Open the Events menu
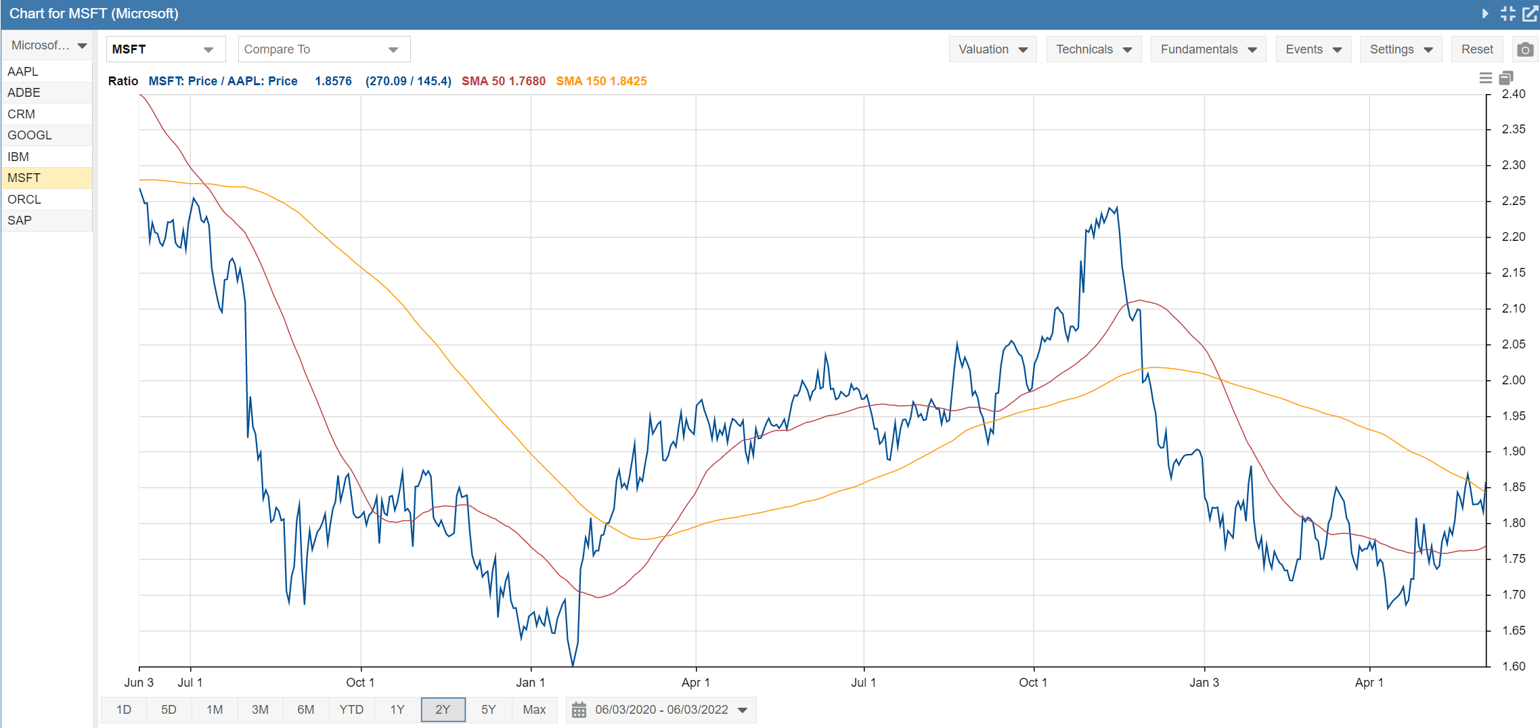1540x728 pixels. [x=1313, y=49]
